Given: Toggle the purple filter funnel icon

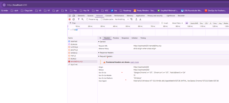Looking at the screenshot, I should 79,19.
